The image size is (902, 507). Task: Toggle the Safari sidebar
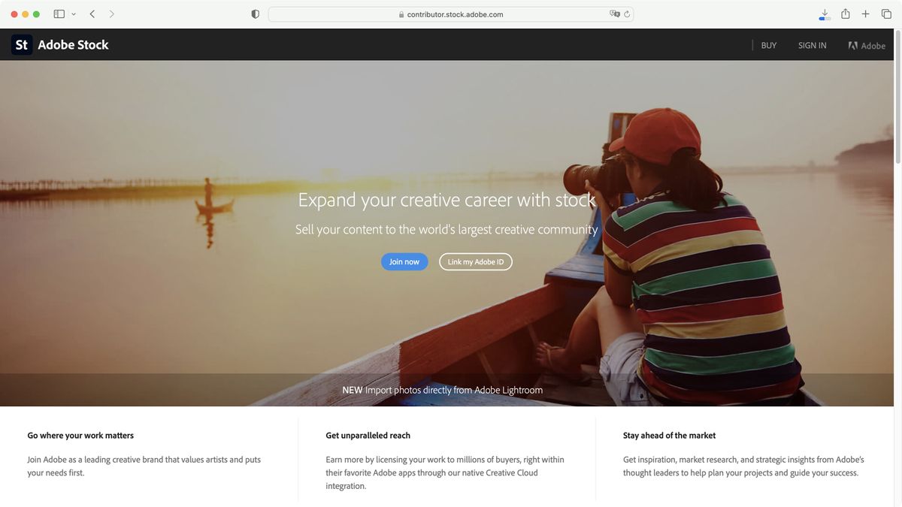click(58, 14)
